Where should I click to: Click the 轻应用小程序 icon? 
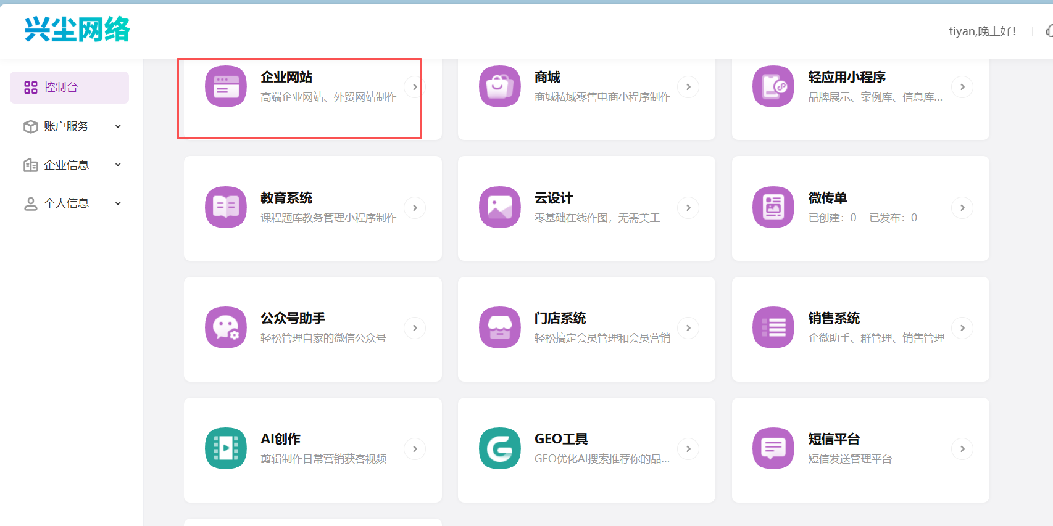(x=773, y=86)
